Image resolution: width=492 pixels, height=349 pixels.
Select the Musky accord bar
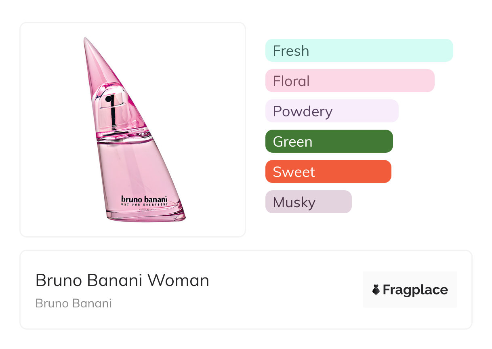coord(308,202)
